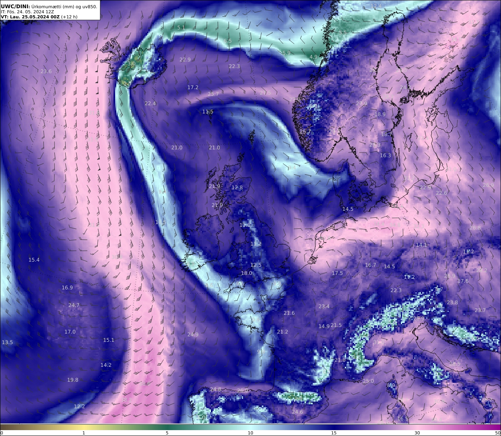
Task: Click the 13.5 value label
Action: click(7, 342)
